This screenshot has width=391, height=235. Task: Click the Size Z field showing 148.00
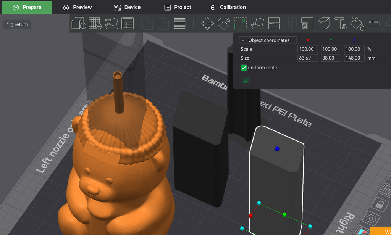click(x=354, y=58)
